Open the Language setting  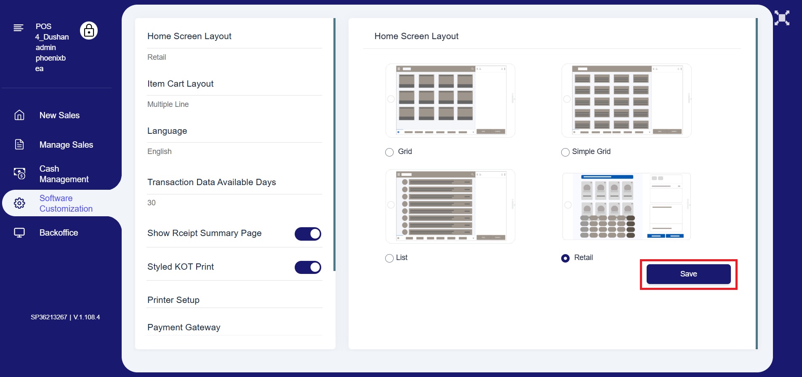coord(167,131)
